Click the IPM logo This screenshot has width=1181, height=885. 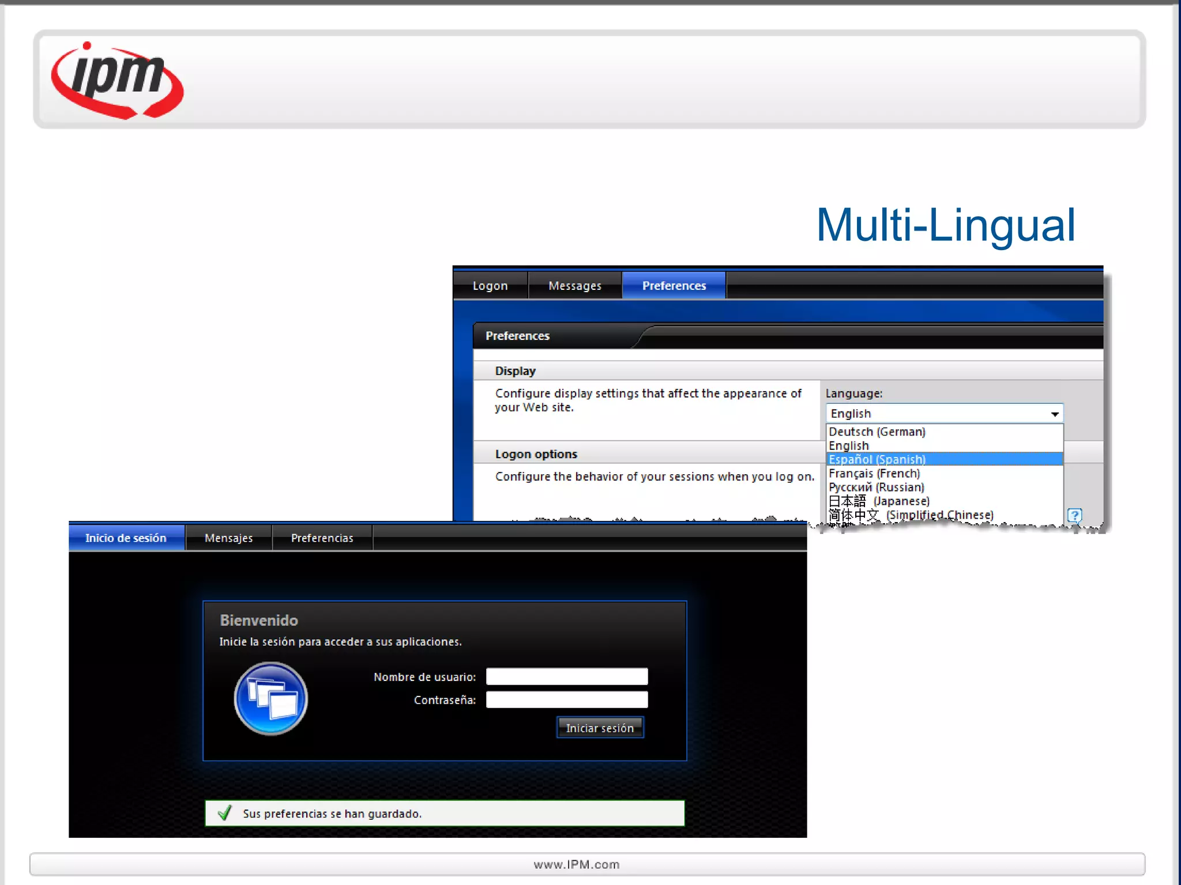118,81
